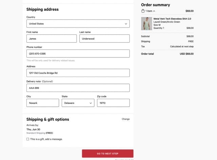This screenshot has height=160, width=217.
Task: Open the State dropdown showing Delaware
Action: [78, 103]
